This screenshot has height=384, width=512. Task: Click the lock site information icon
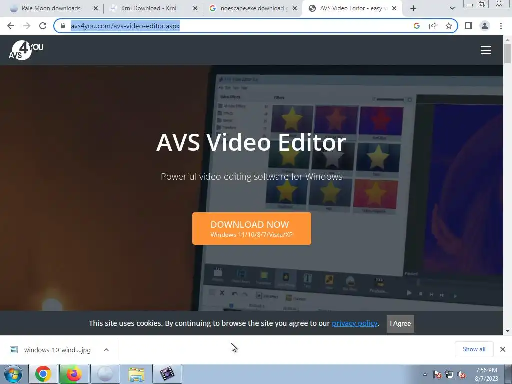(63, 26)
